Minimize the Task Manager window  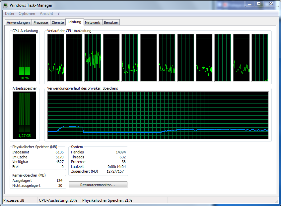point(250,4)
